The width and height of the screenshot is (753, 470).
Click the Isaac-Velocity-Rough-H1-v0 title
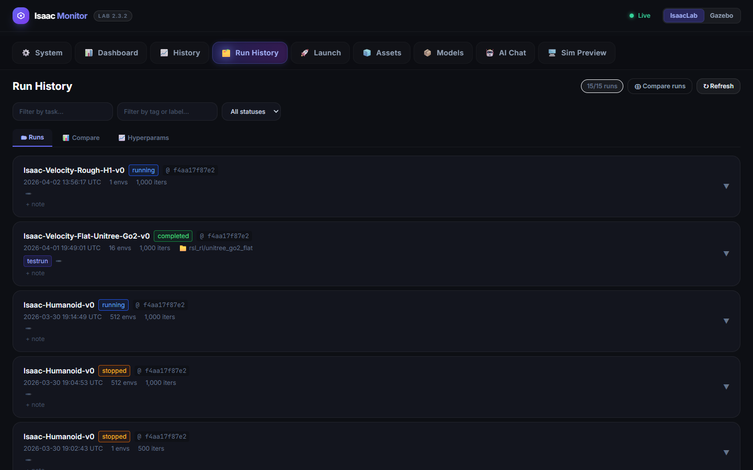(74, 170)
